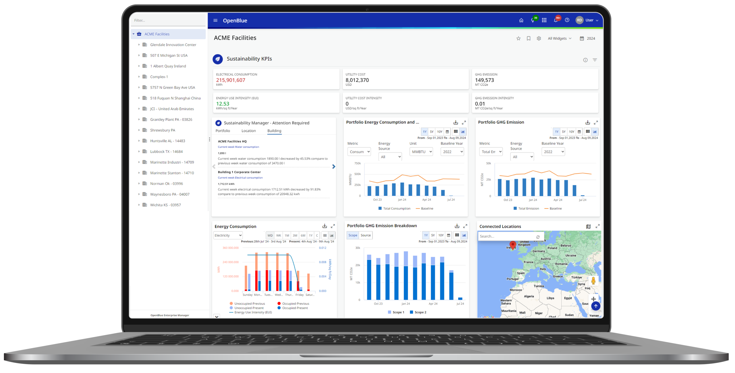The height and width of the screenshot is (373, 735).
Task: Switch to the Location tab
Action: pos(248,131)
